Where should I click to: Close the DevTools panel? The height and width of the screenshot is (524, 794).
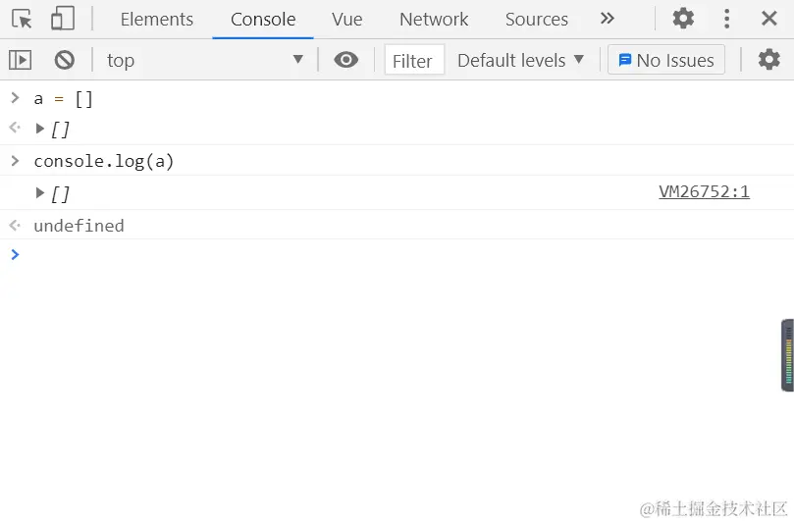[x=768, y=19]
